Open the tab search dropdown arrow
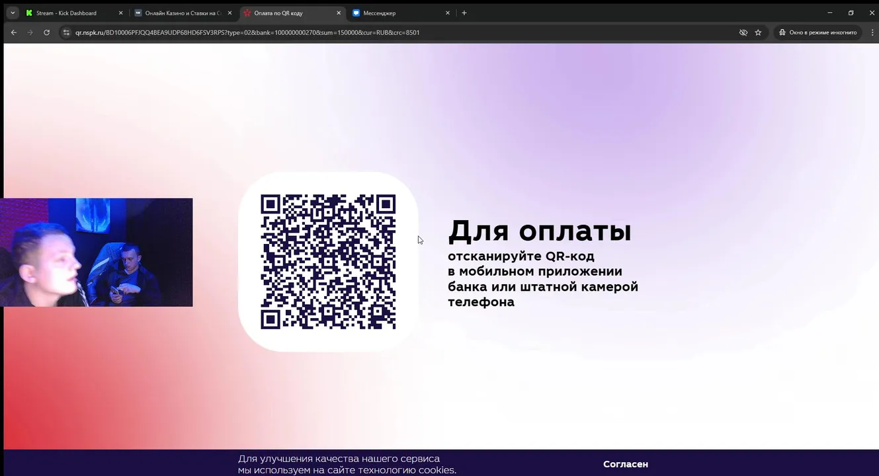The width and height of the screenshot is (879, 476). (12, 13)
